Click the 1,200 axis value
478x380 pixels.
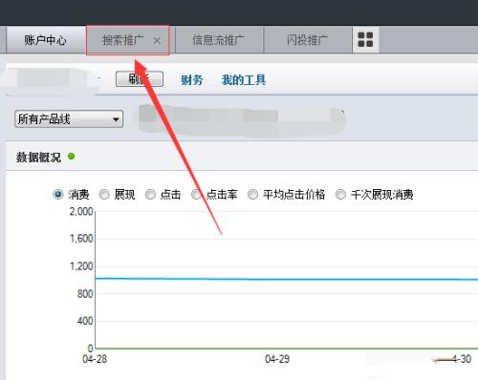tap(81, 266)
